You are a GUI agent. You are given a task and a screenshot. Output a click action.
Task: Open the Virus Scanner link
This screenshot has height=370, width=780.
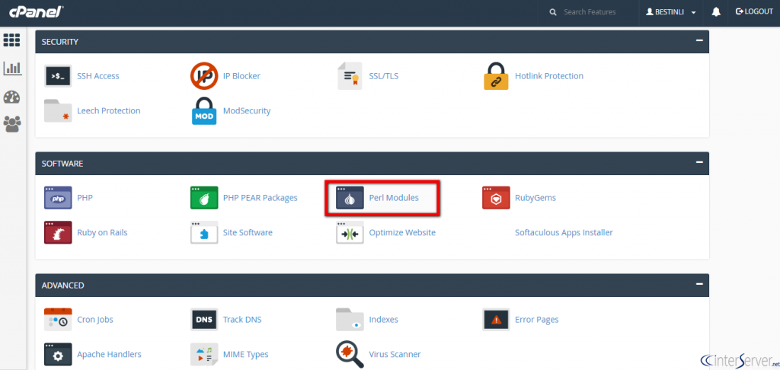[395, 354]
